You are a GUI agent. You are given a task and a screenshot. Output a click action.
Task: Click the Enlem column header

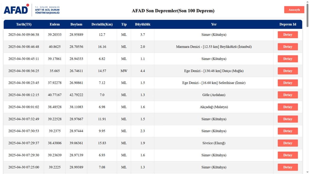(55, 24)
